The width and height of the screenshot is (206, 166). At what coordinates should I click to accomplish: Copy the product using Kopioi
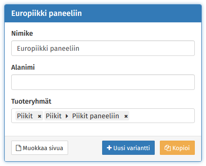(177, 148)
